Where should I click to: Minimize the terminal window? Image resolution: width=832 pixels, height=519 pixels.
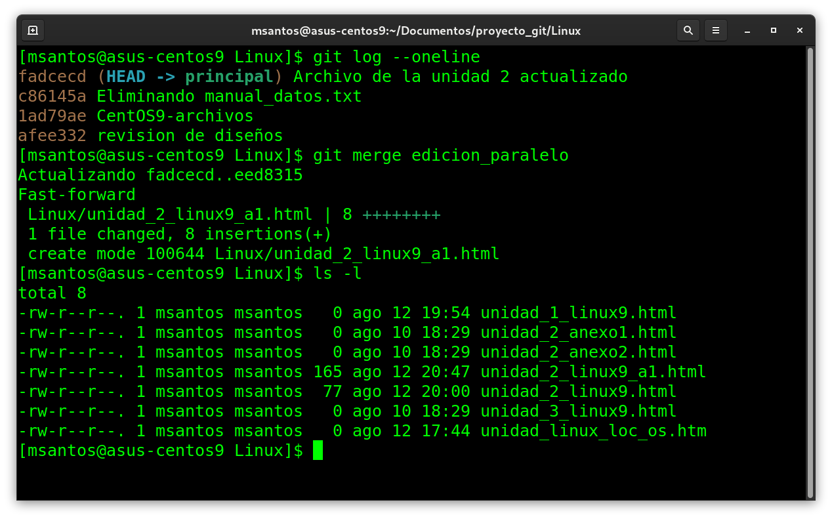click(747, 30)
